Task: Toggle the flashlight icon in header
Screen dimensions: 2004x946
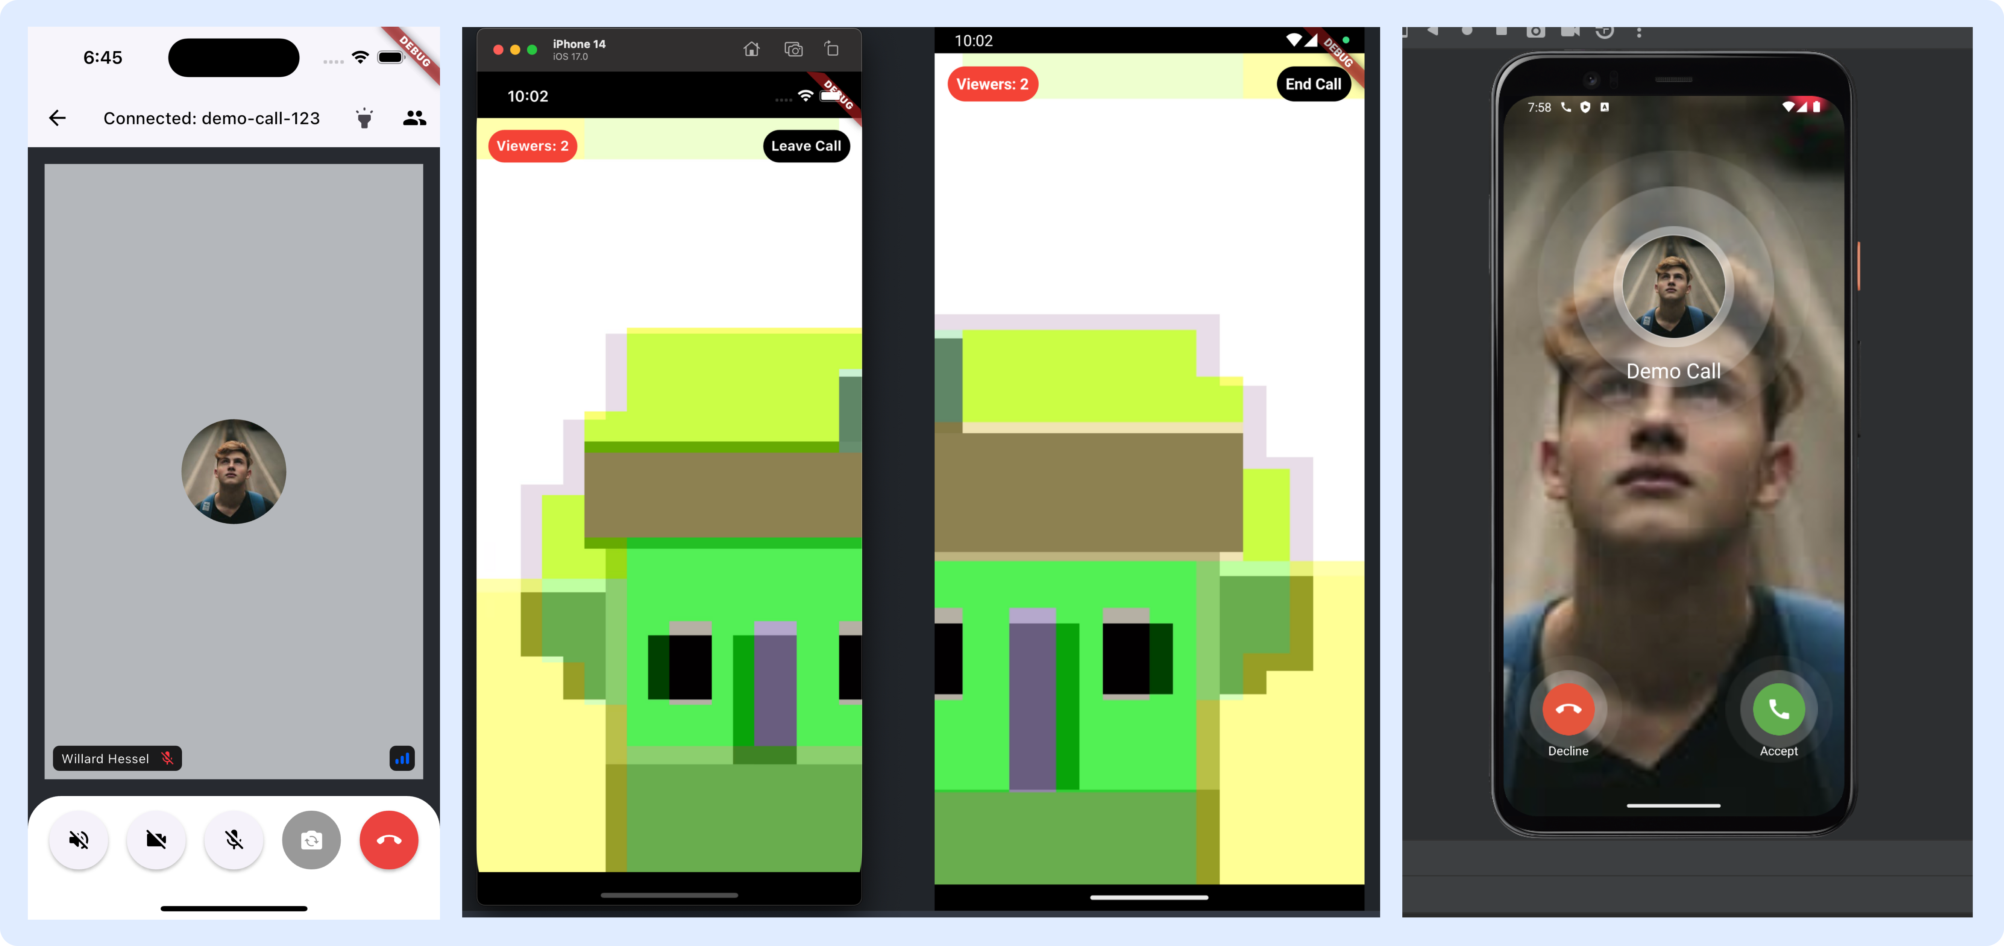Action: (364, 118)
